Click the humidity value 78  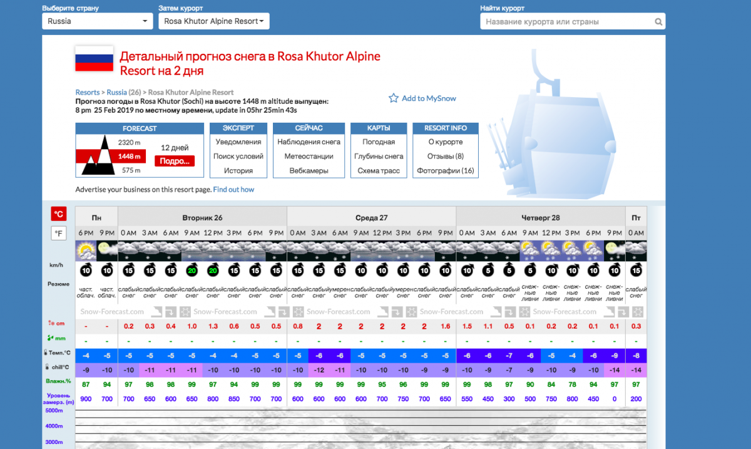click(x=573, y=384)
